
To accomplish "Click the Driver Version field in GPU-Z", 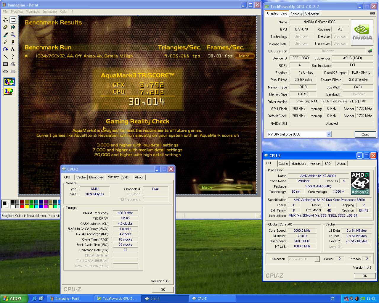I will (x=332, y=101).
